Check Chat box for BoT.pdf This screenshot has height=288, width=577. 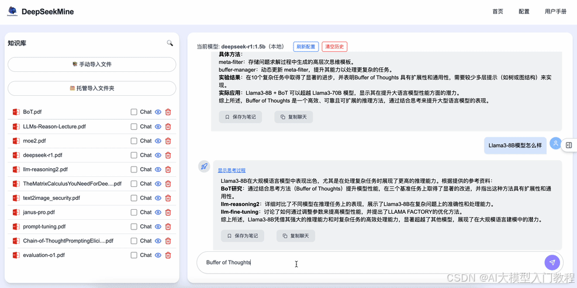coord(133,112)
